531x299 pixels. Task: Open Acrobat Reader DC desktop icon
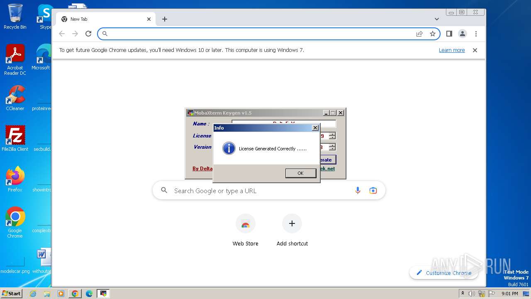click(x=15, y=60)
